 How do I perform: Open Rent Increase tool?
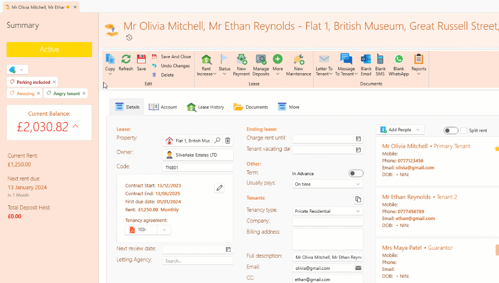tap(206, 60)
